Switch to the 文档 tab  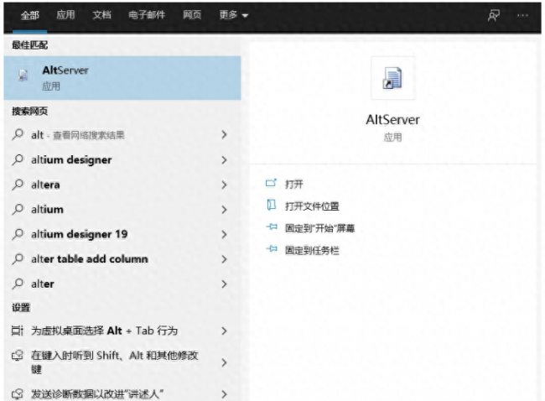pos(101,14)
